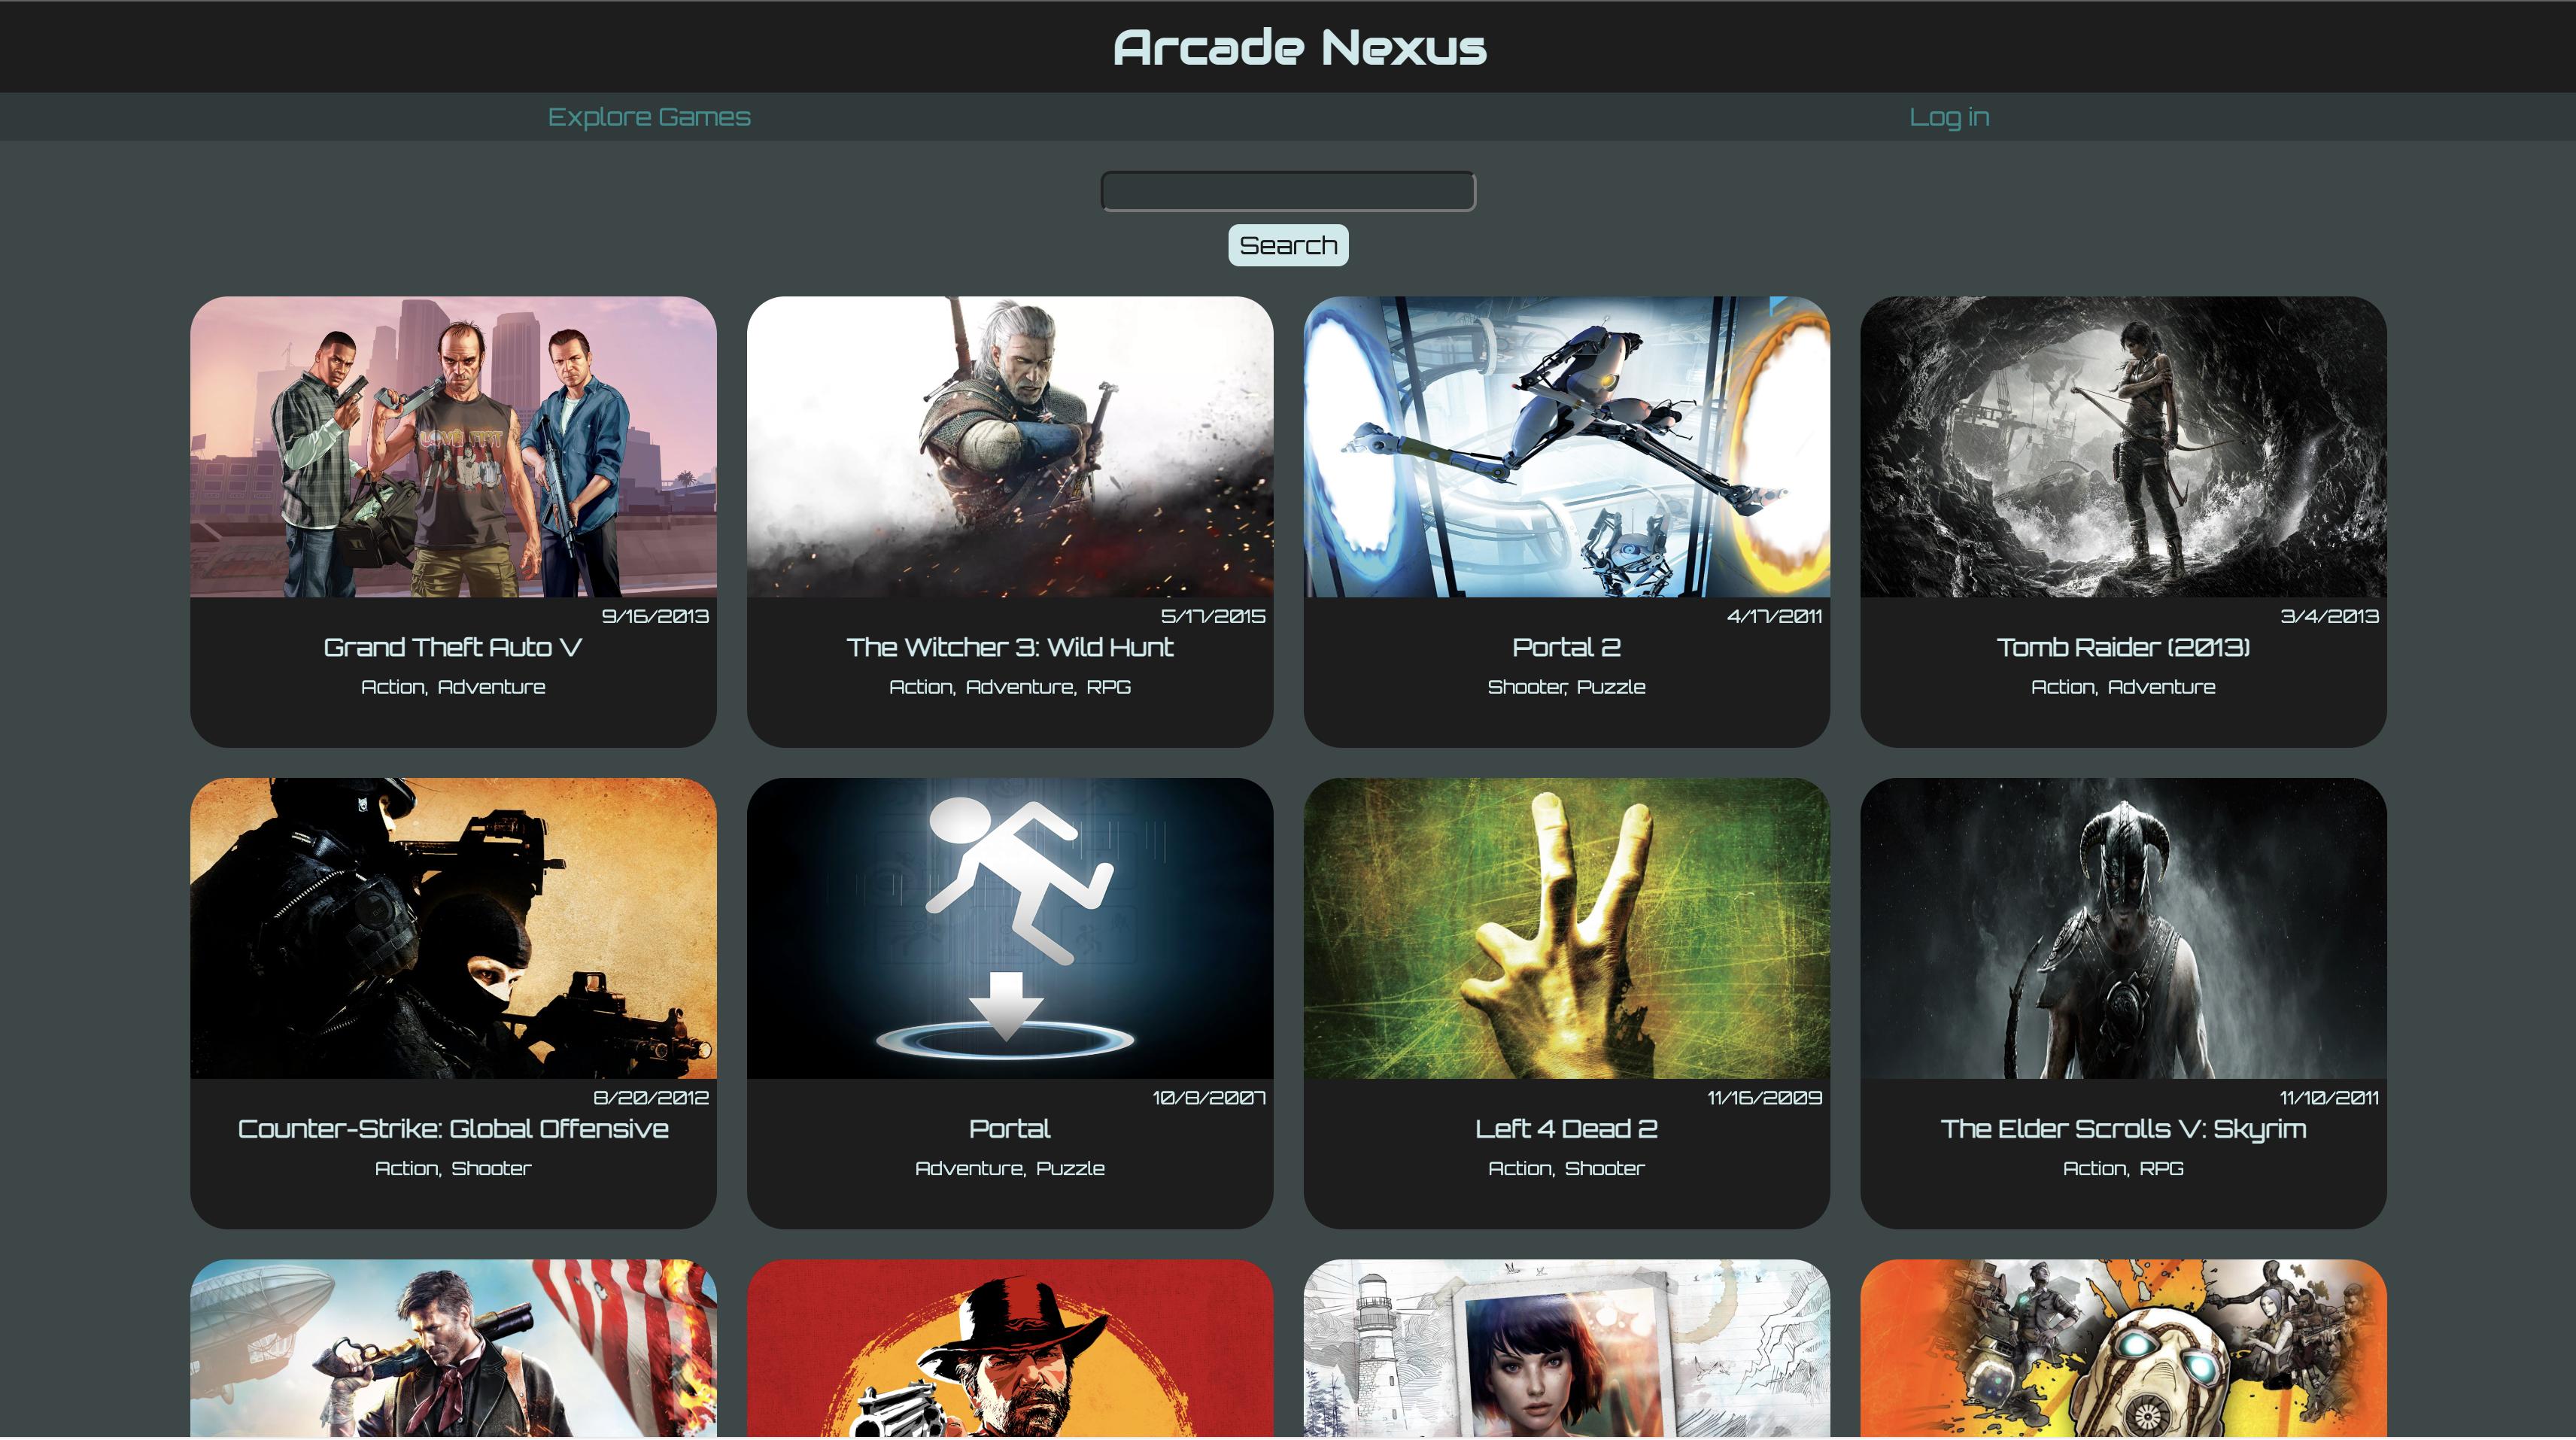This screenshot has height=1440, width=2576.
Task: Click the 11/10/2011 release date
Action: 2329,1097
